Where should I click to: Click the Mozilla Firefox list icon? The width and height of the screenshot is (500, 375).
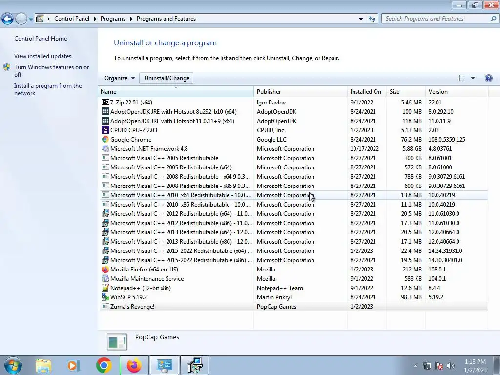pos(105,270)
